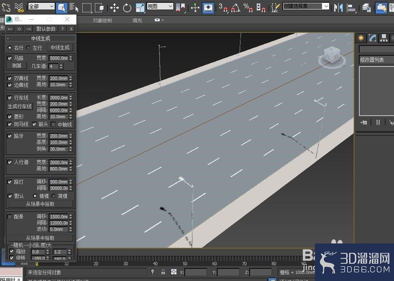Image resolution: width=394 pixels, height=281 pixels.
Task: Click the time slider marker on the timeline
Action: [x=37, y=264]
